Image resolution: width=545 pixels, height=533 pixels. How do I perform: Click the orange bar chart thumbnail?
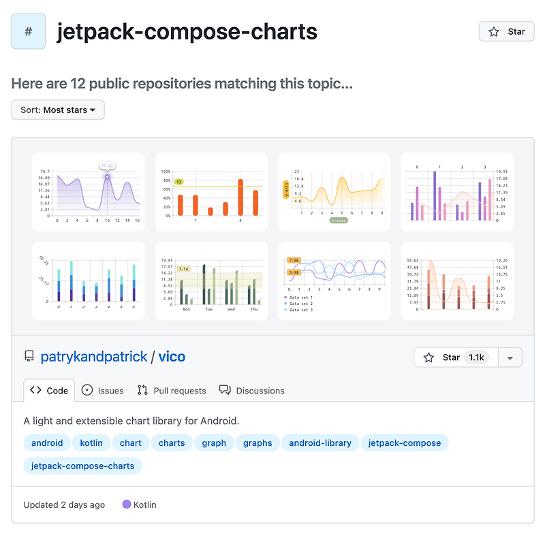[211, 192]
